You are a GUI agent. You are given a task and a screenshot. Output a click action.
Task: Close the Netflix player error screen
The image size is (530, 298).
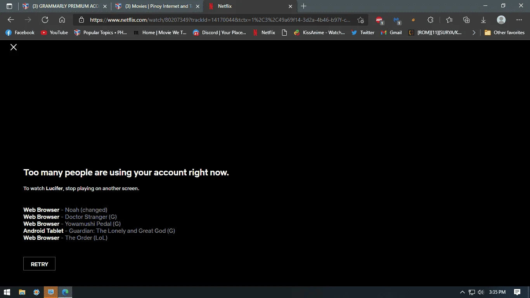point(14,47)
